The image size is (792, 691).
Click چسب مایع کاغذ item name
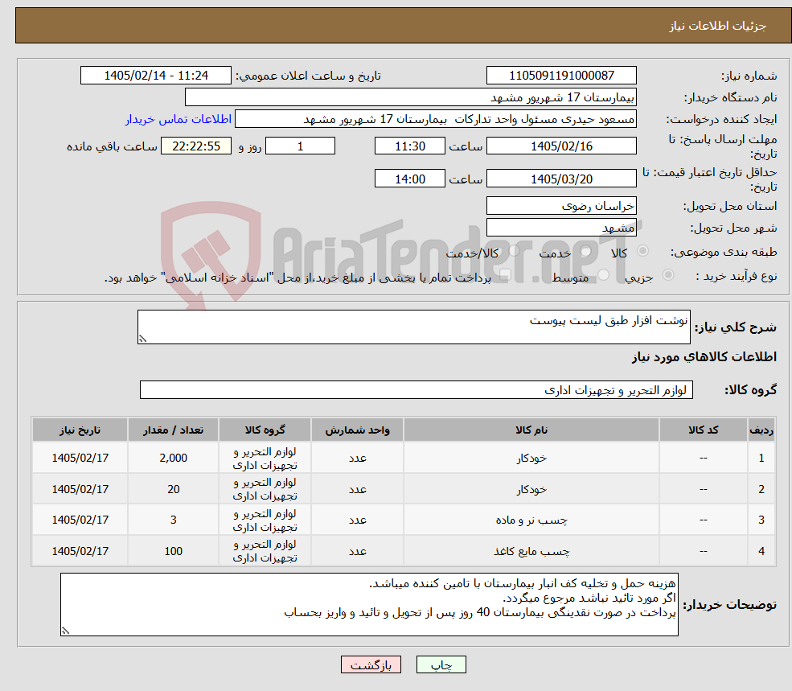pyautogui.click(x=531, y=552)
